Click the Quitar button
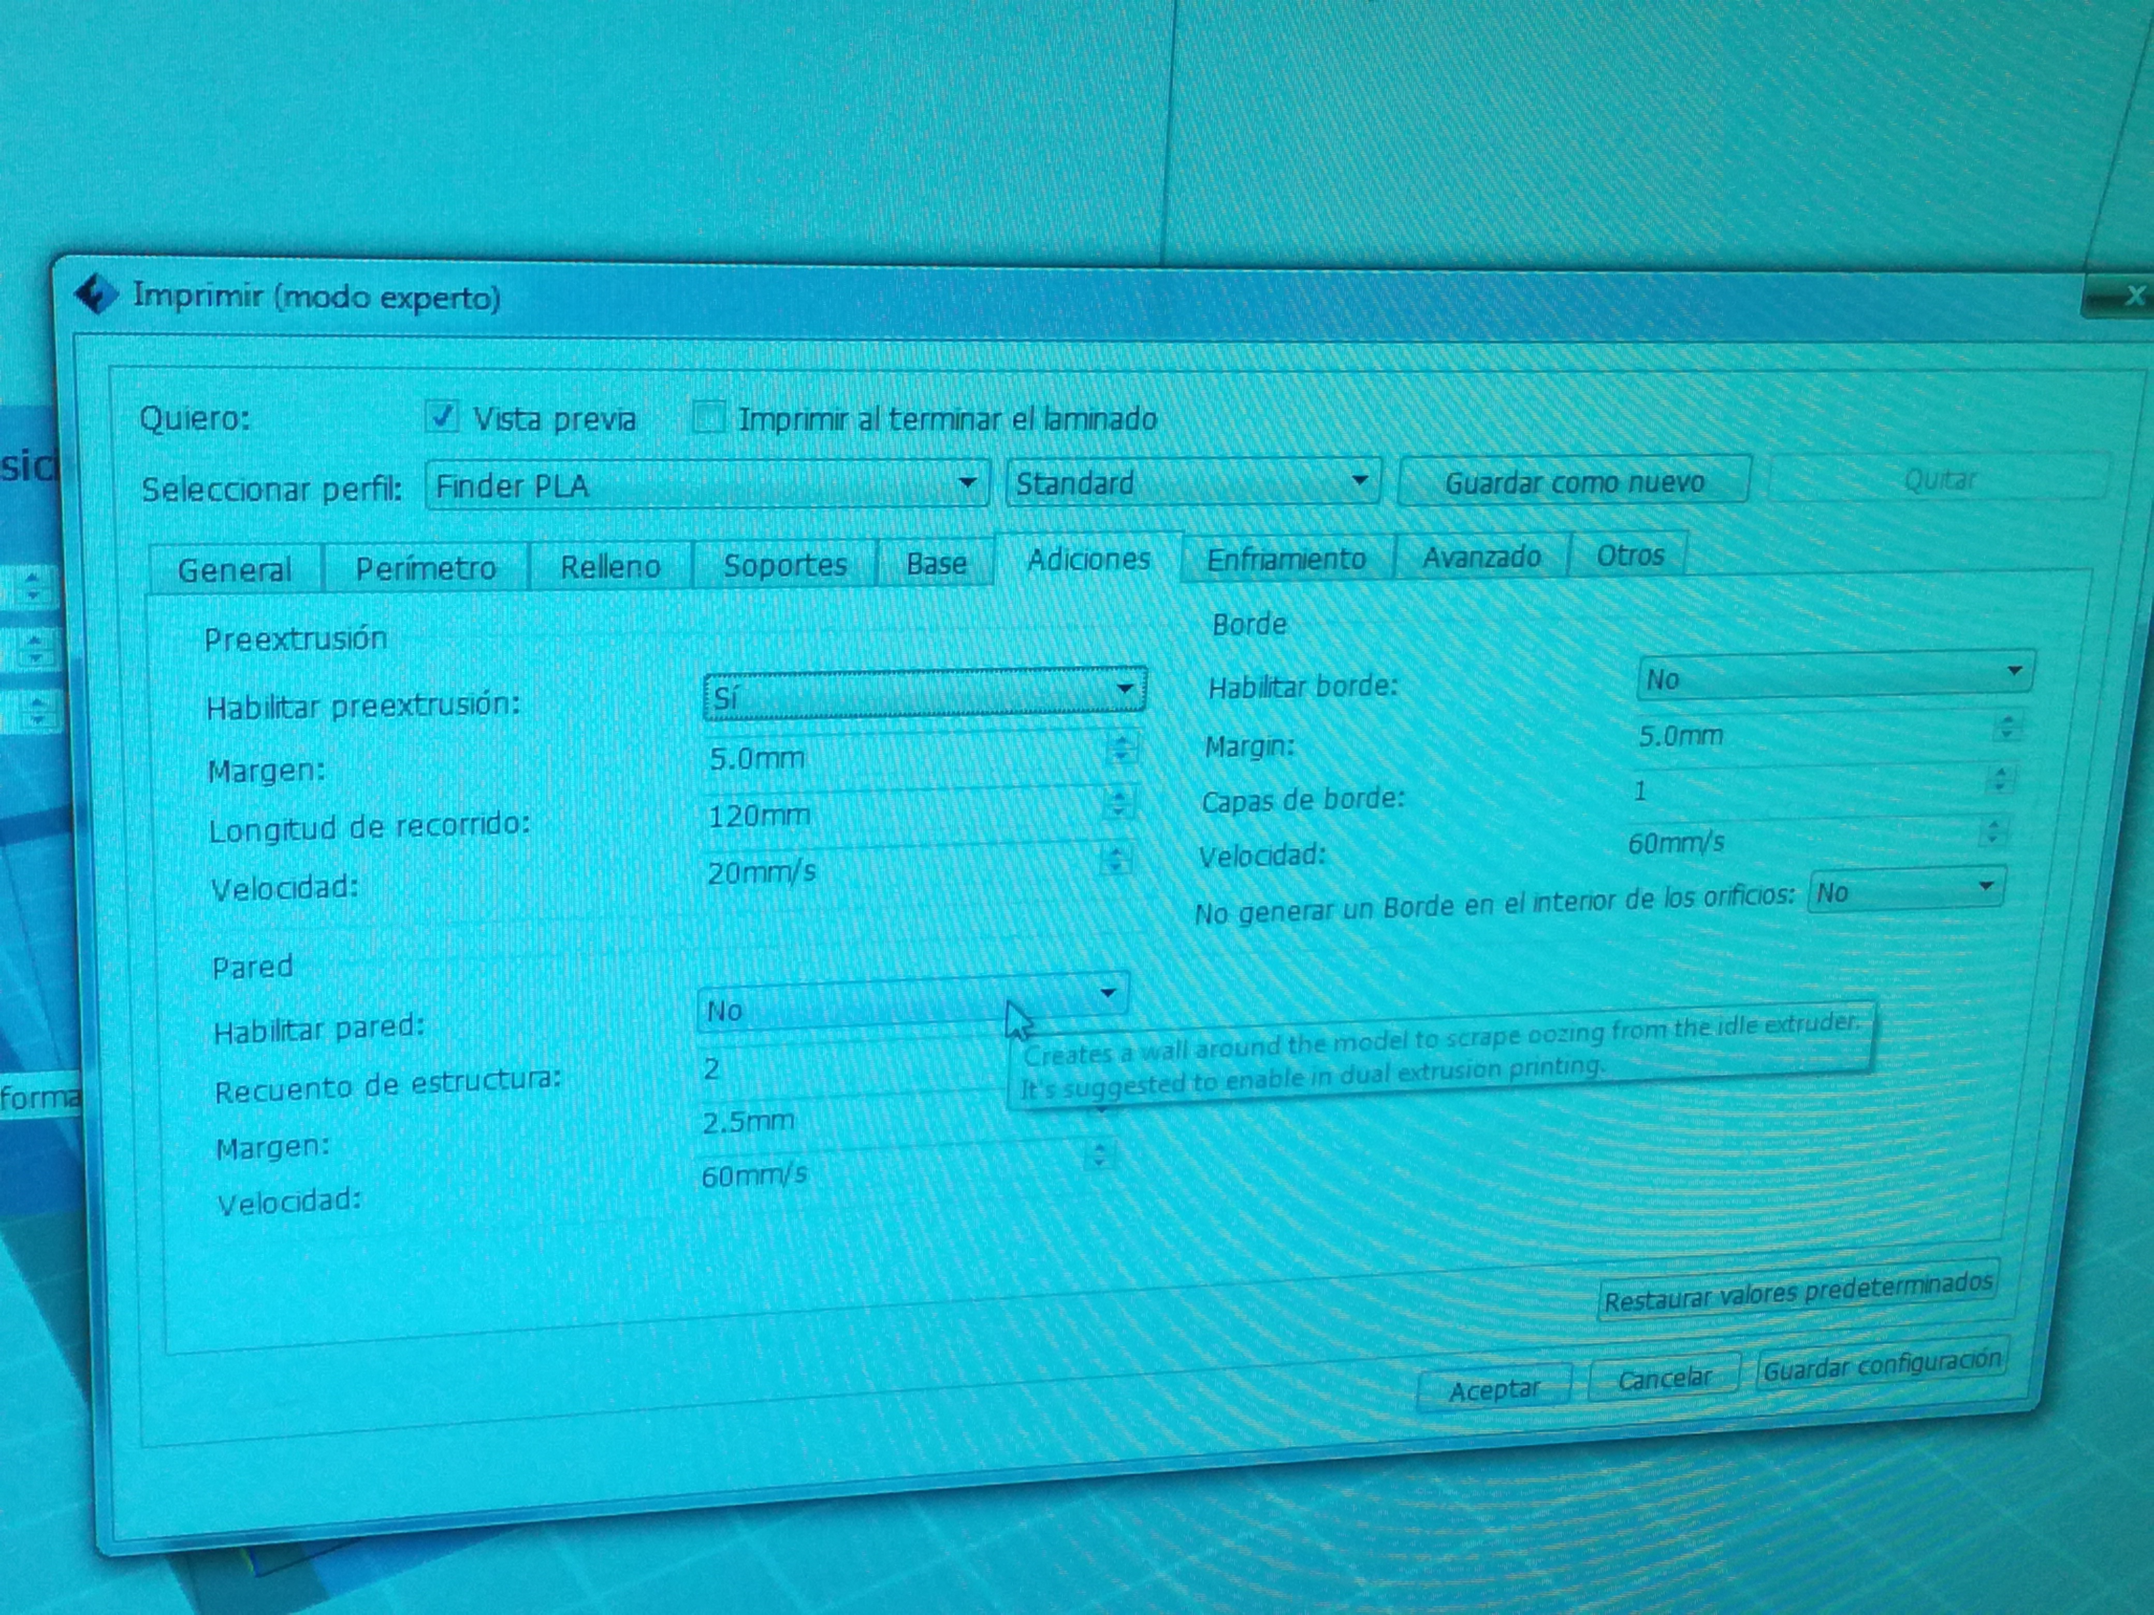Screen dimensions: 2154x1615 [x=1938, y=478]
